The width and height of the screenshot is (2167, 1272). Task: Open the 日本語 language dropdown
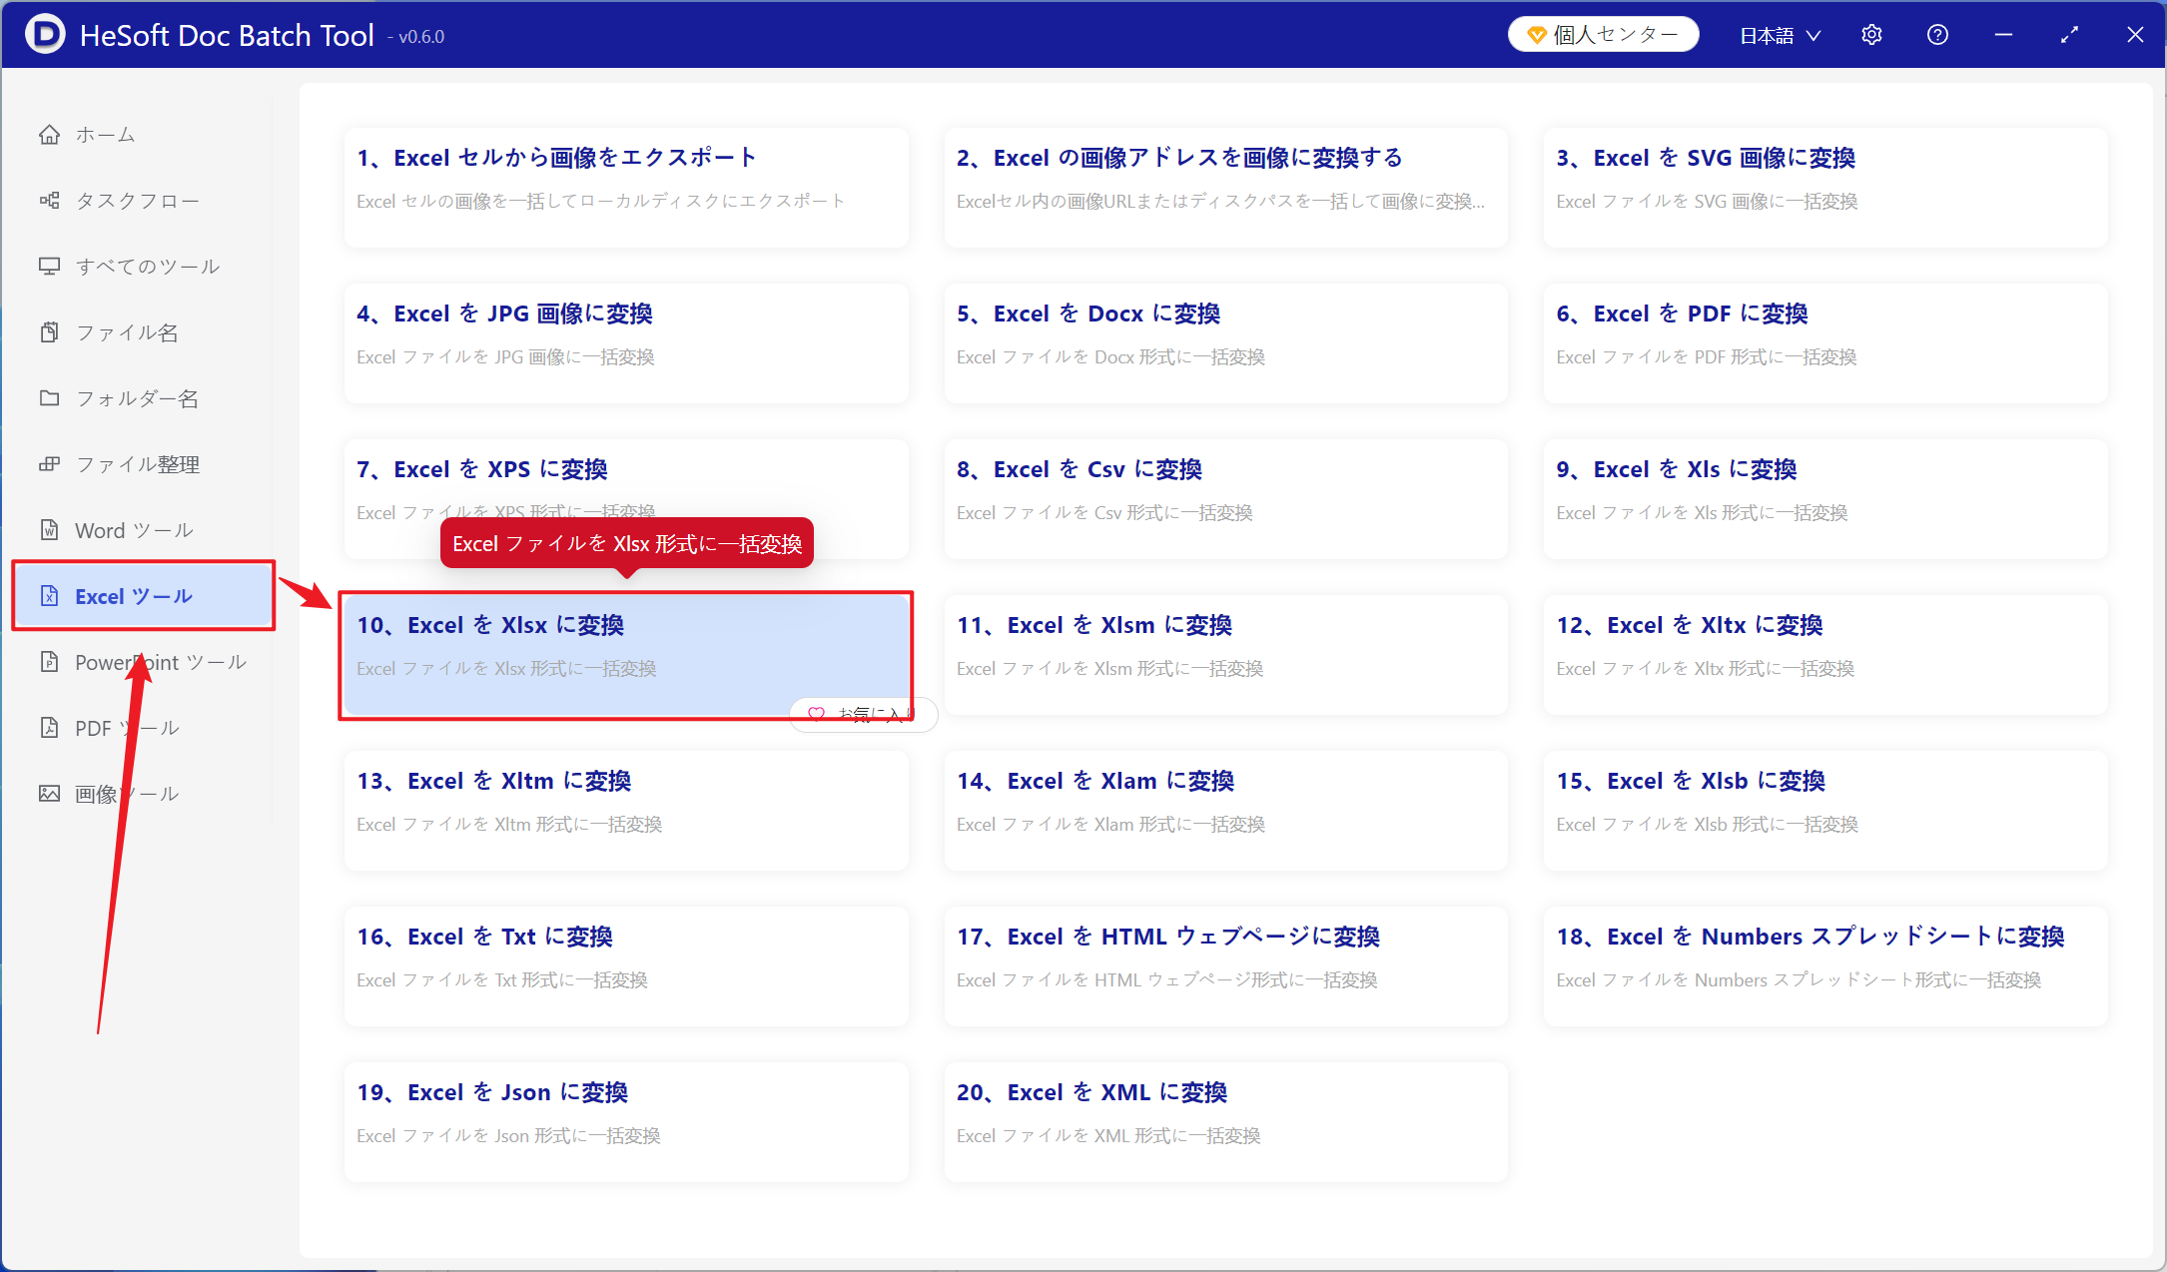[x=1781, y=35]
